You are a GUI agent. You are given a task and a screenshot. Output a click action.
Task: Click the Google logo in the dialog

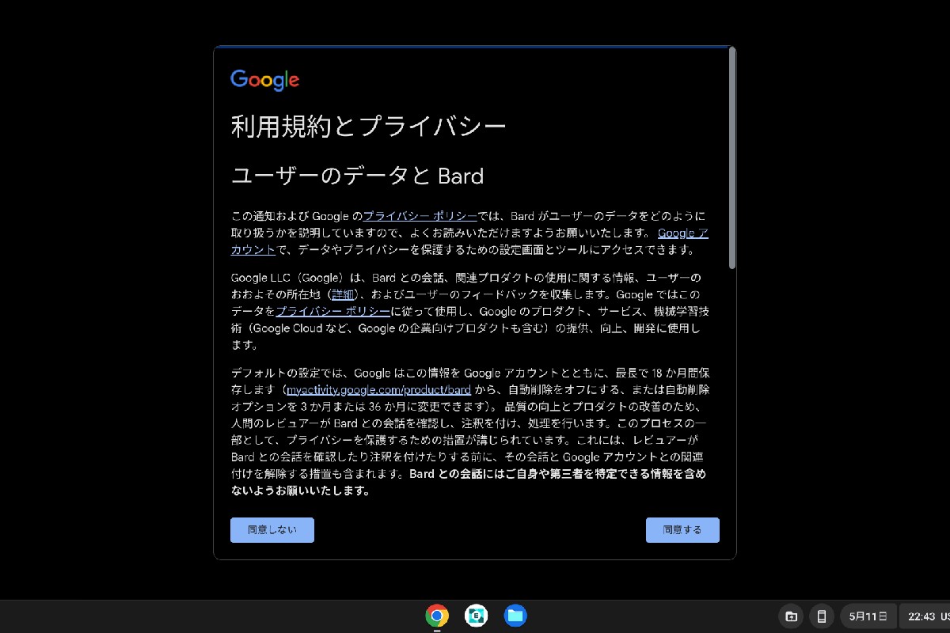point(264,79)
